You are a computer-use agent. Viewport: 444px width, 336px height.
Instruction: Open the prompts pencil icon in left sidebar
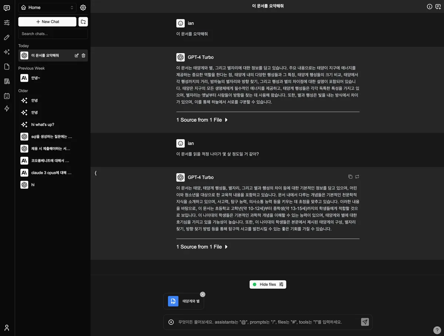(x=7, y=37)
